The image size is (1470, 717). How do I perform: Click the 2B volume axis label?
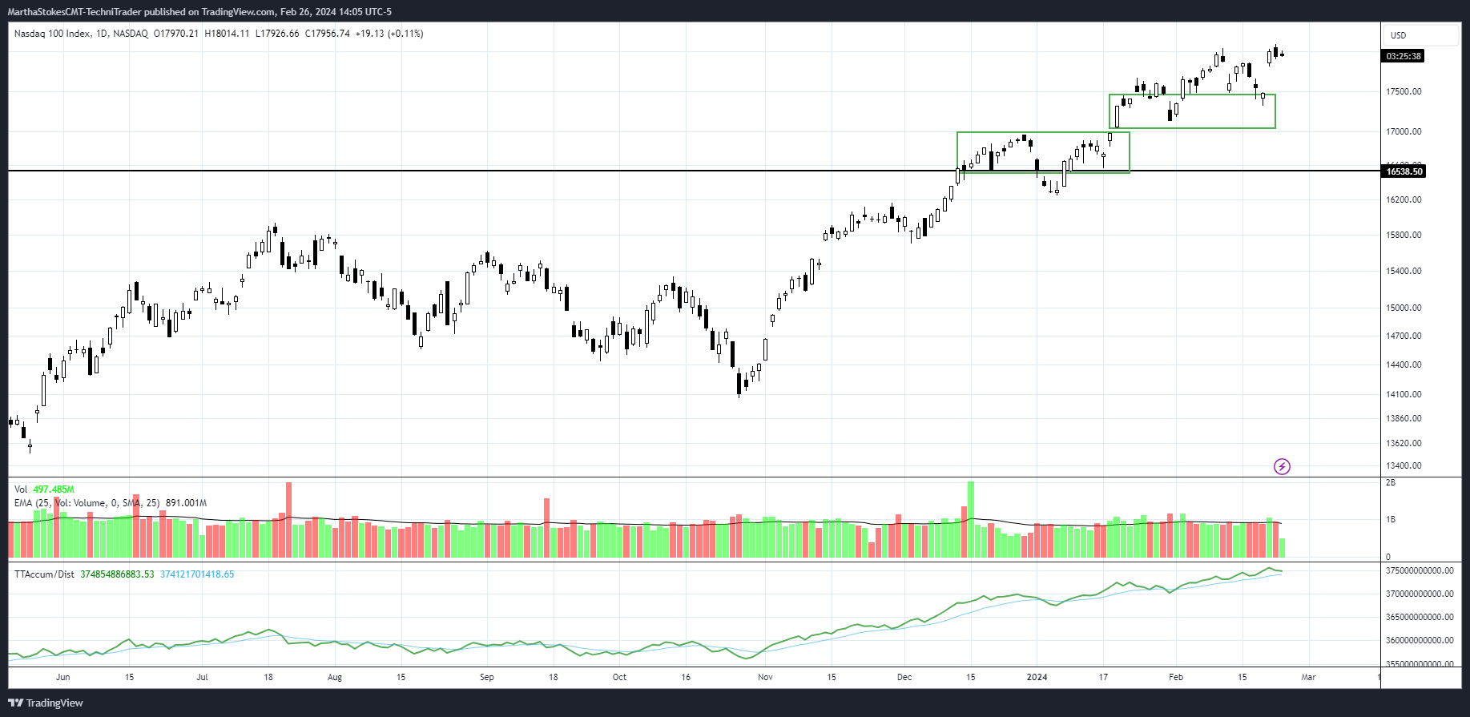[x=1391, y=482]
